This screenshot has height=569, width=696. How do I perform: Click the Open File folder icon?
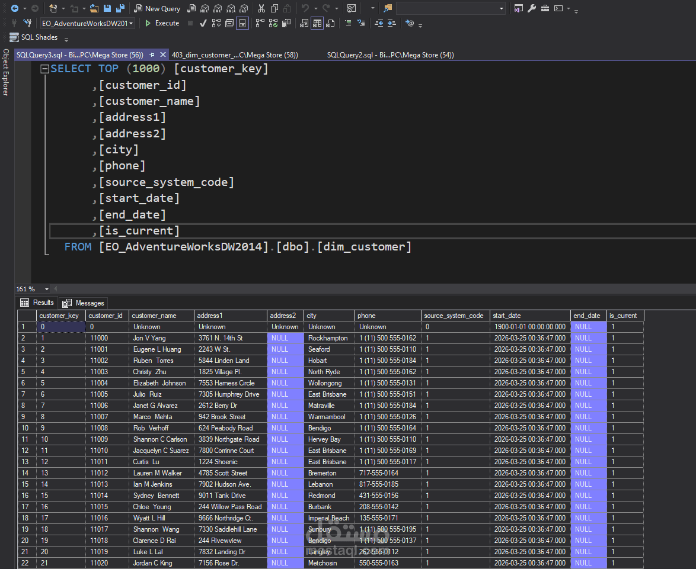pos(94,8)
